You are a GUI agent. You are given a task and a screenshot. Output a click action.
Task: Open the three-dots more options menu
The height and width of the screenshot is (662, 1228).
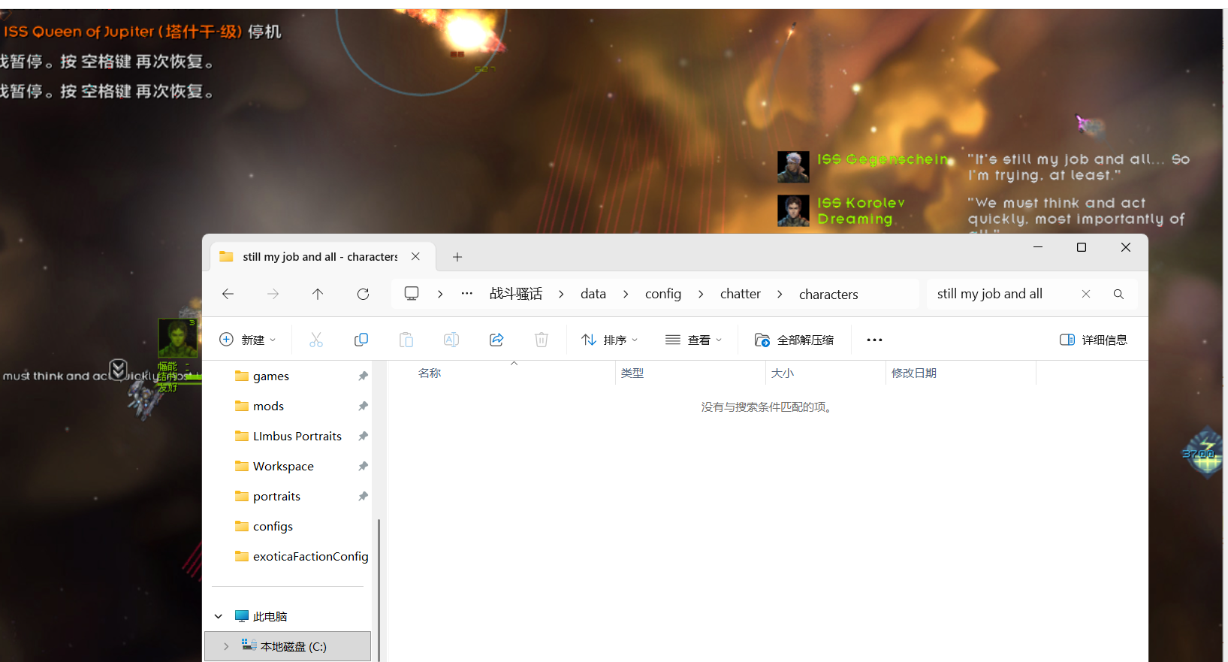(874, 340)
